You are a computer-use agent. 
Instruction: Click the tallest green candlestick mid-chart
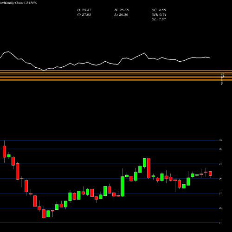[122, 187]
